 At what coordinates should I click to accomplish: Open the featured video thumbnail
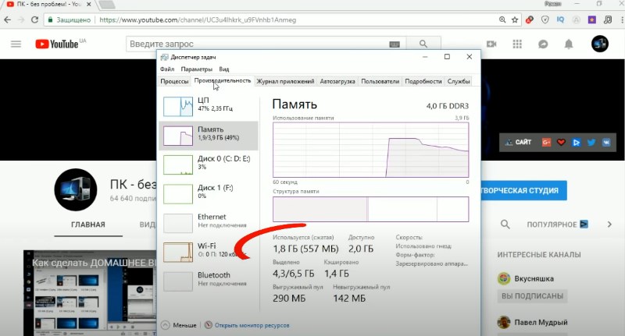[x=90, y=293]
